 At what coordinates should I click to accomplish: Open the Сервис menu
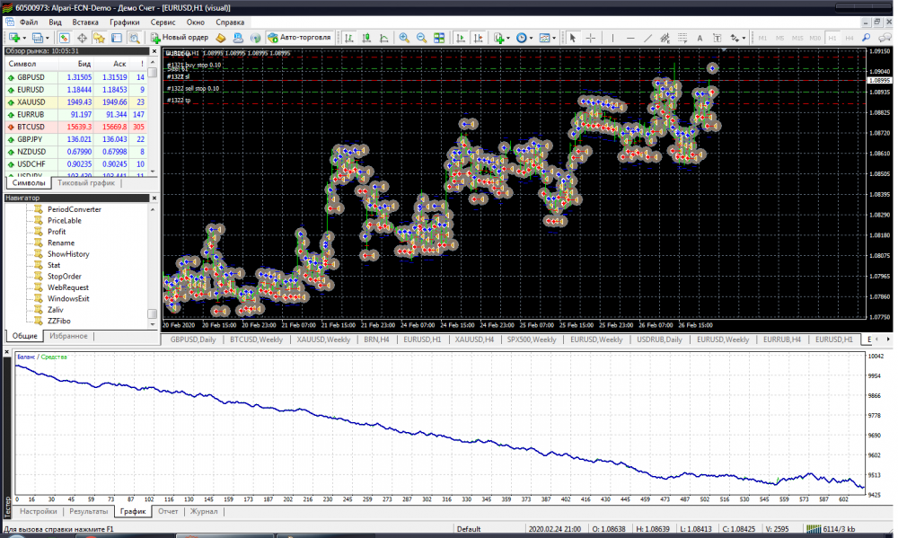[x=163, y=21]
